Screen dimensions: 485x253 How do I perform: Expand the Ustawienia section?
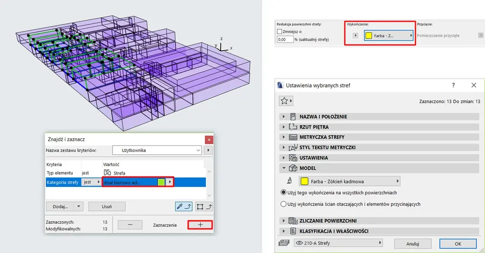(x=283, y=157)
